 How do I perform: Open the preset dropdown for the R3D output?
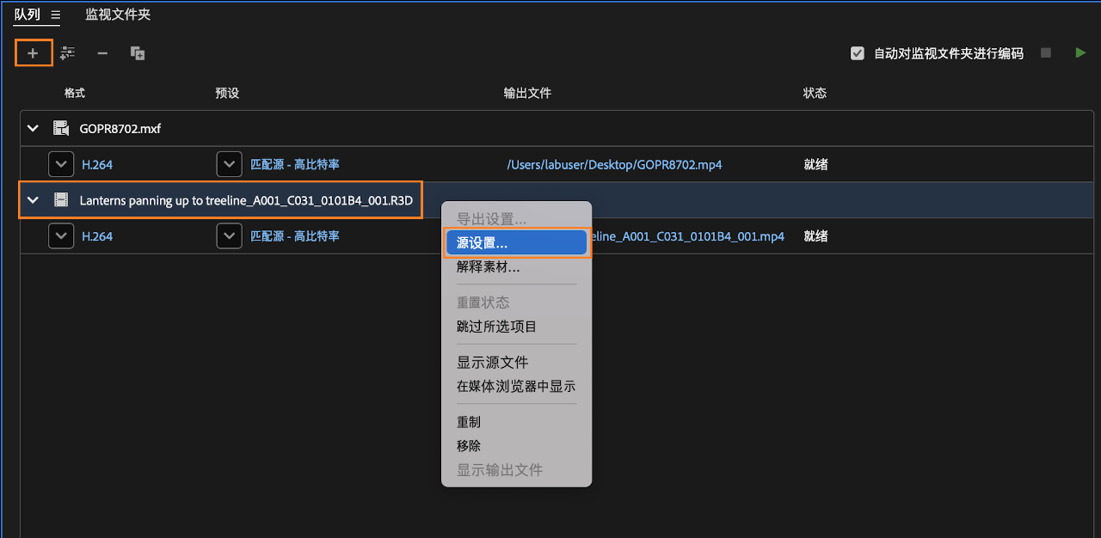[229, 235]
